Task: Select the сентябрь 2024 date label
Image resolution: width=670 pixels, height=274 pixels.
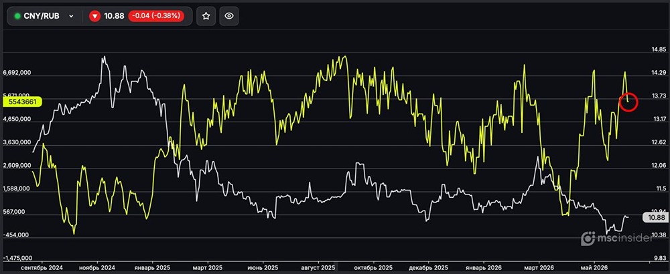Action: (x=42, y=268)
